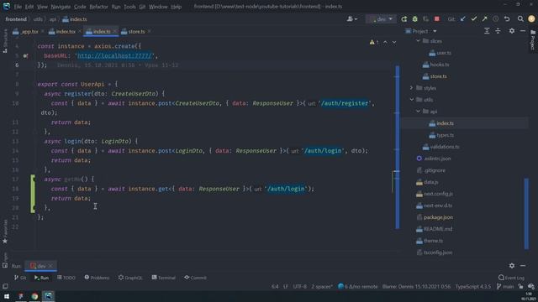Open the Terminal tool window
This screenshot has width=538, height=302.
tap(164, 278)
